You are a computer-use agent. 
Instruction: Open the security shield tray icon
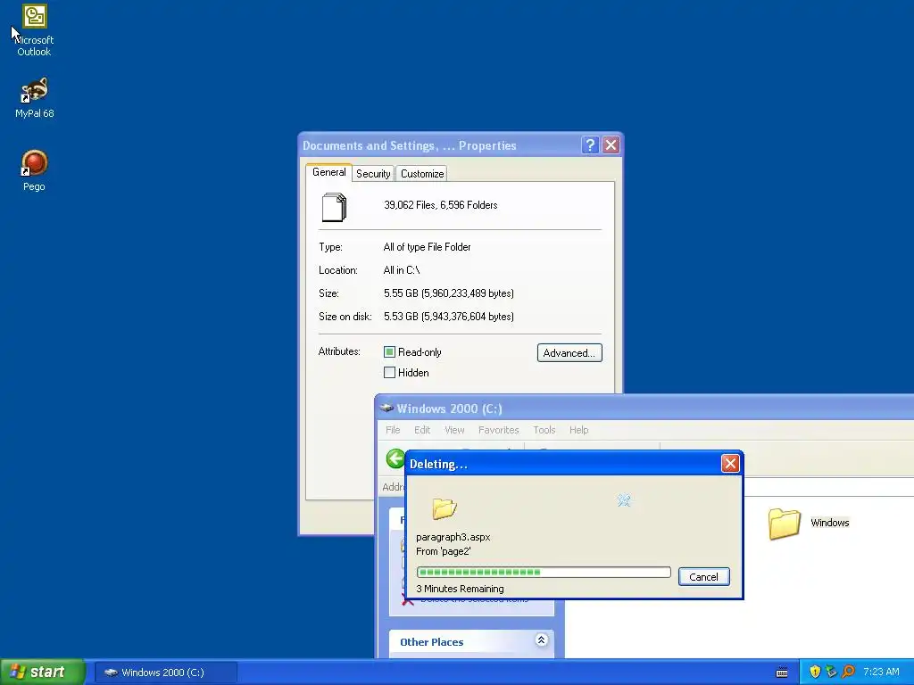[x=815, y=672]
